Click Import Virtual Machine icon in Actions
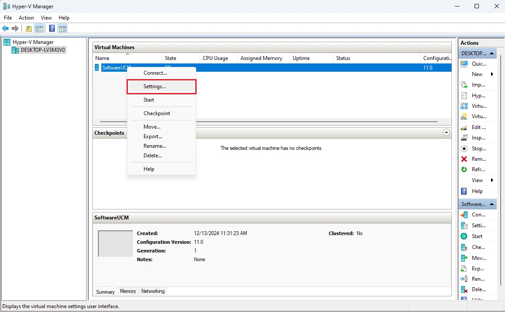Screen dimensions: 505x312 tap(464, 85)
